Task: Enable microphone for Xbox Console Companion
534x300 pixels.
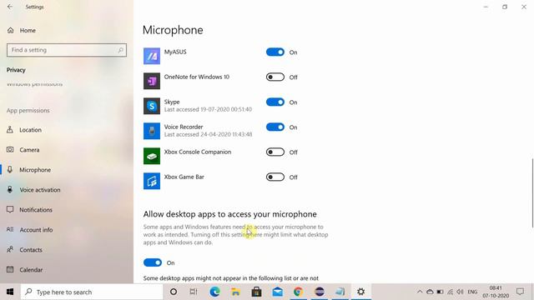Action: click(x=275, y=152)
